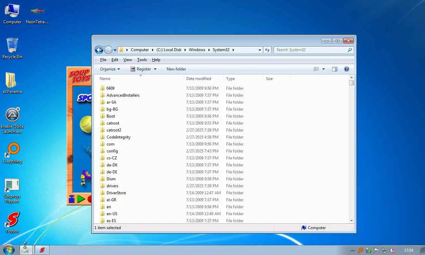Click the scroll down arrow
The height and width of the screenshot is (255, 425).
pos(352,221)
